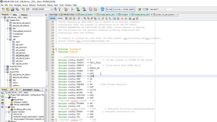This screenshot has width=217, height=122.
Task: Click the red macro record icon in editor toolbar
Action: (x=122, y=18)
